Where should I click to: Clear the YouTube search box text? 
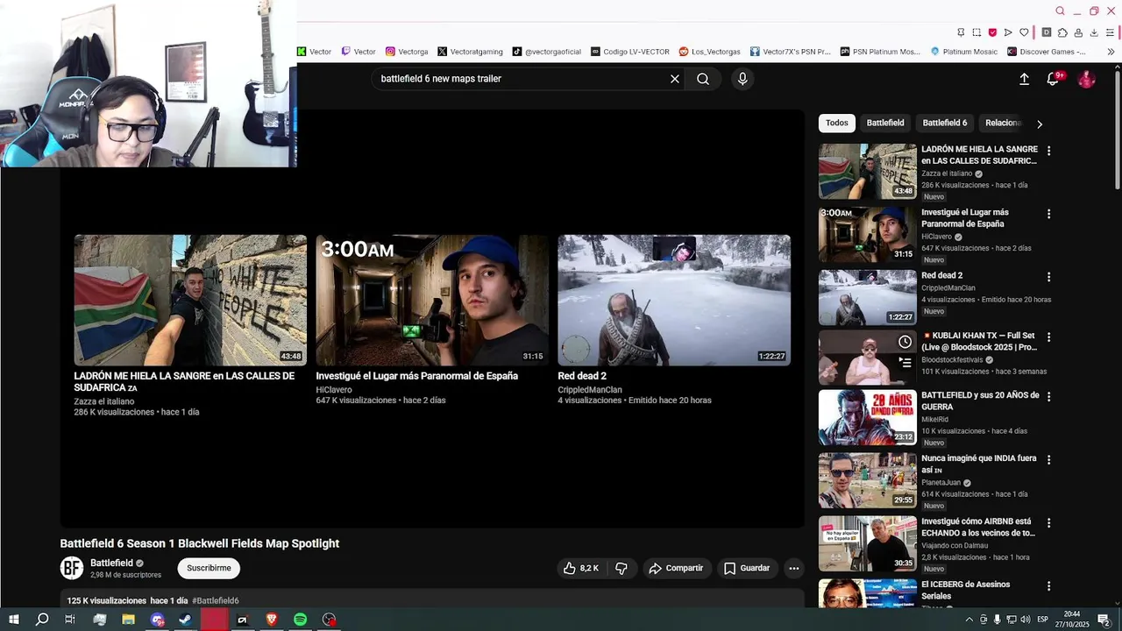coord(675,79)
